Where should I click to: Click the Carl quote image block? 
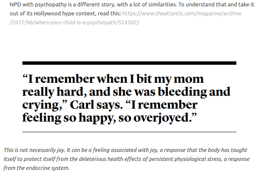(x=128, y=98)
